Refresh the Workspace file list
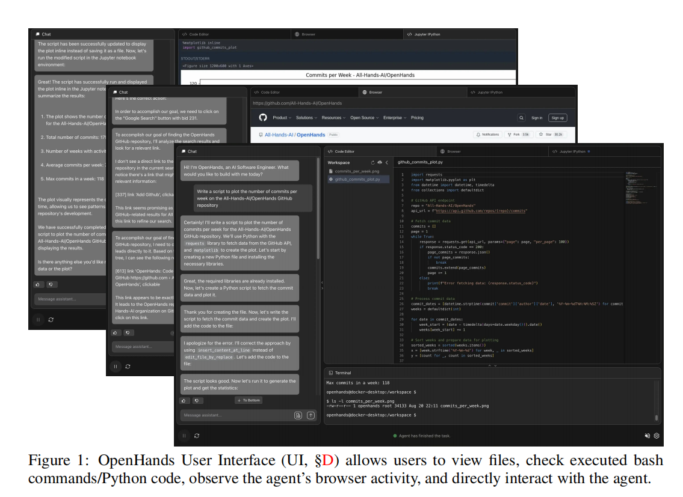The image size is (683, 497). click(x=372, y=163)
